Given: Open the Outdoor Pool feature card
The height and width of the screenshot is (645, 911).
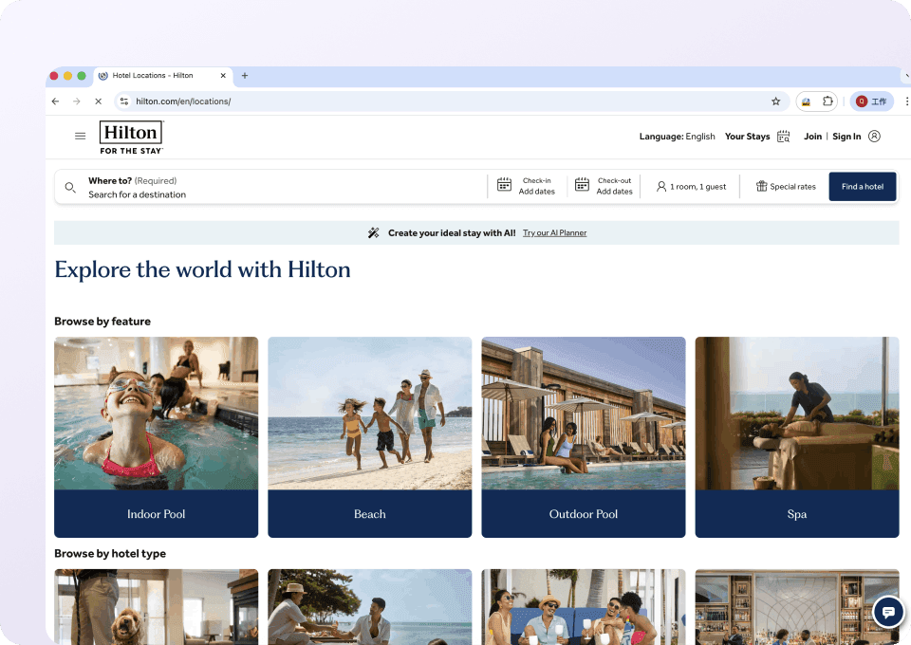Looking at the screenshot, I should click(583, 437).
